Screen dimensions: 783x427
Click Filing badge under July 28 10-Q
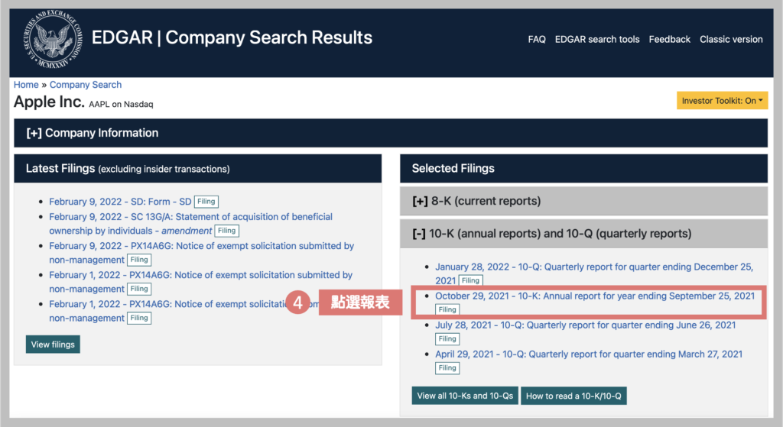coord(447,338)
